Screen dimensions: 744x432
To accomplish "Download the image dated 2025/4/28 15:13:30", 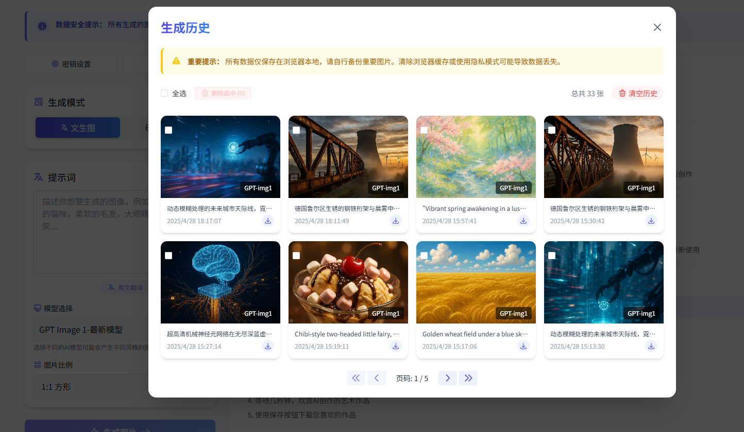I will coord(651,346).
